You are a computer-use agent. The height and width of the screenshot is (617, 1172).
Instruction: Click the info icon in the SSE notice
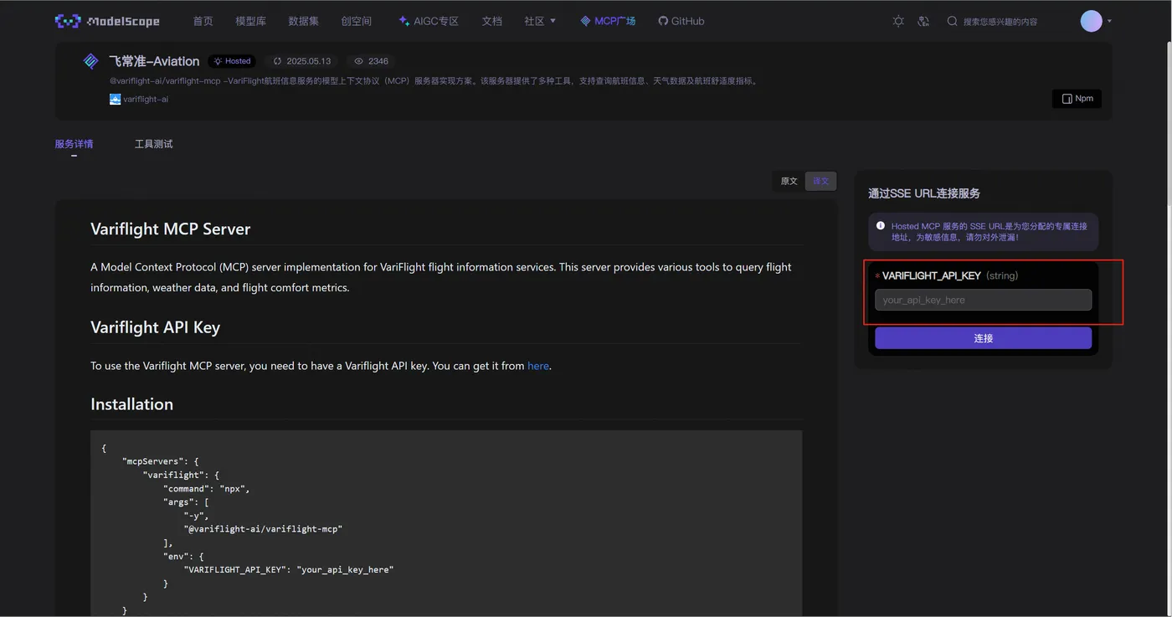(881, 226)
